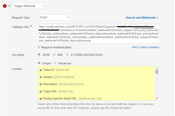Screen dimensions: 175x116
Task: Toggle the Ticket URL checkbox
Action: 40,91
